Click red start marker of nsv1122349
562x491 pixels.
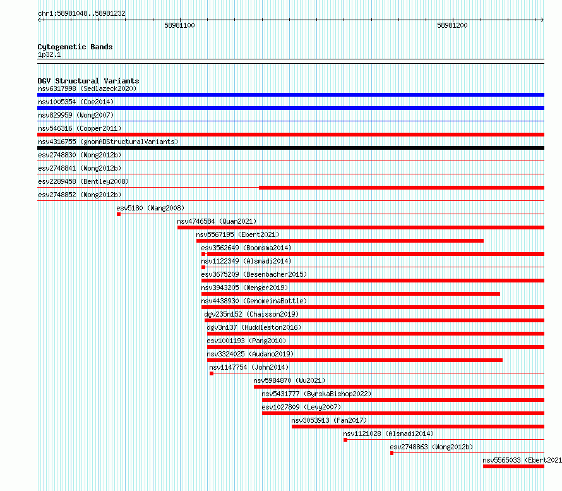pyautogui.click(x=203, y=267)
